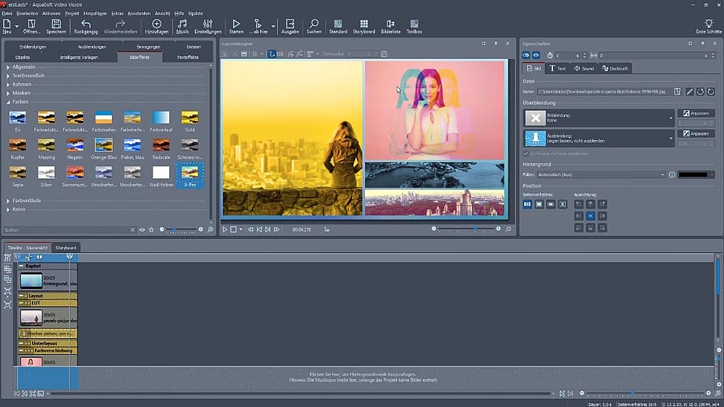Toggle the eye visibility icon in Eigenschaften
This screenshot has height=407, width=724.
pos(536,55)
